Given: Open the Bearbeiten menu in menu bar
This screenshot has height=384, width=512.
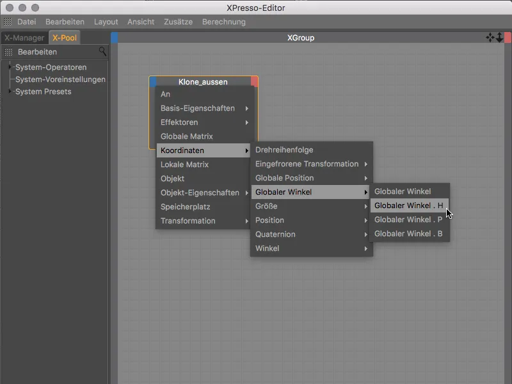Looking at the screenshot, I should pos(65,22).
